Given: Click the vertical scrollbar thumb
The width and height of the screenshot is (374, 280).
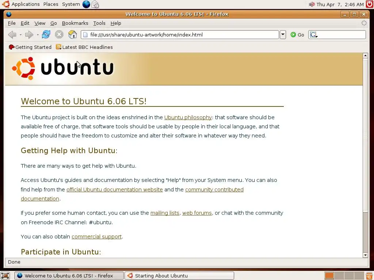Looking at the screenshot, I should tap(365, 135).
